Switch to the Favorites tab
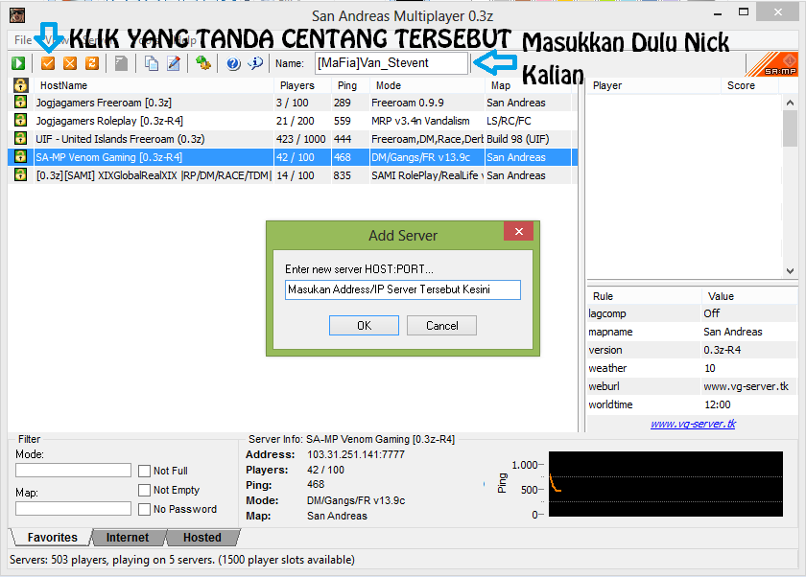Viewport: 806px width, 577px height. point(52,538)
